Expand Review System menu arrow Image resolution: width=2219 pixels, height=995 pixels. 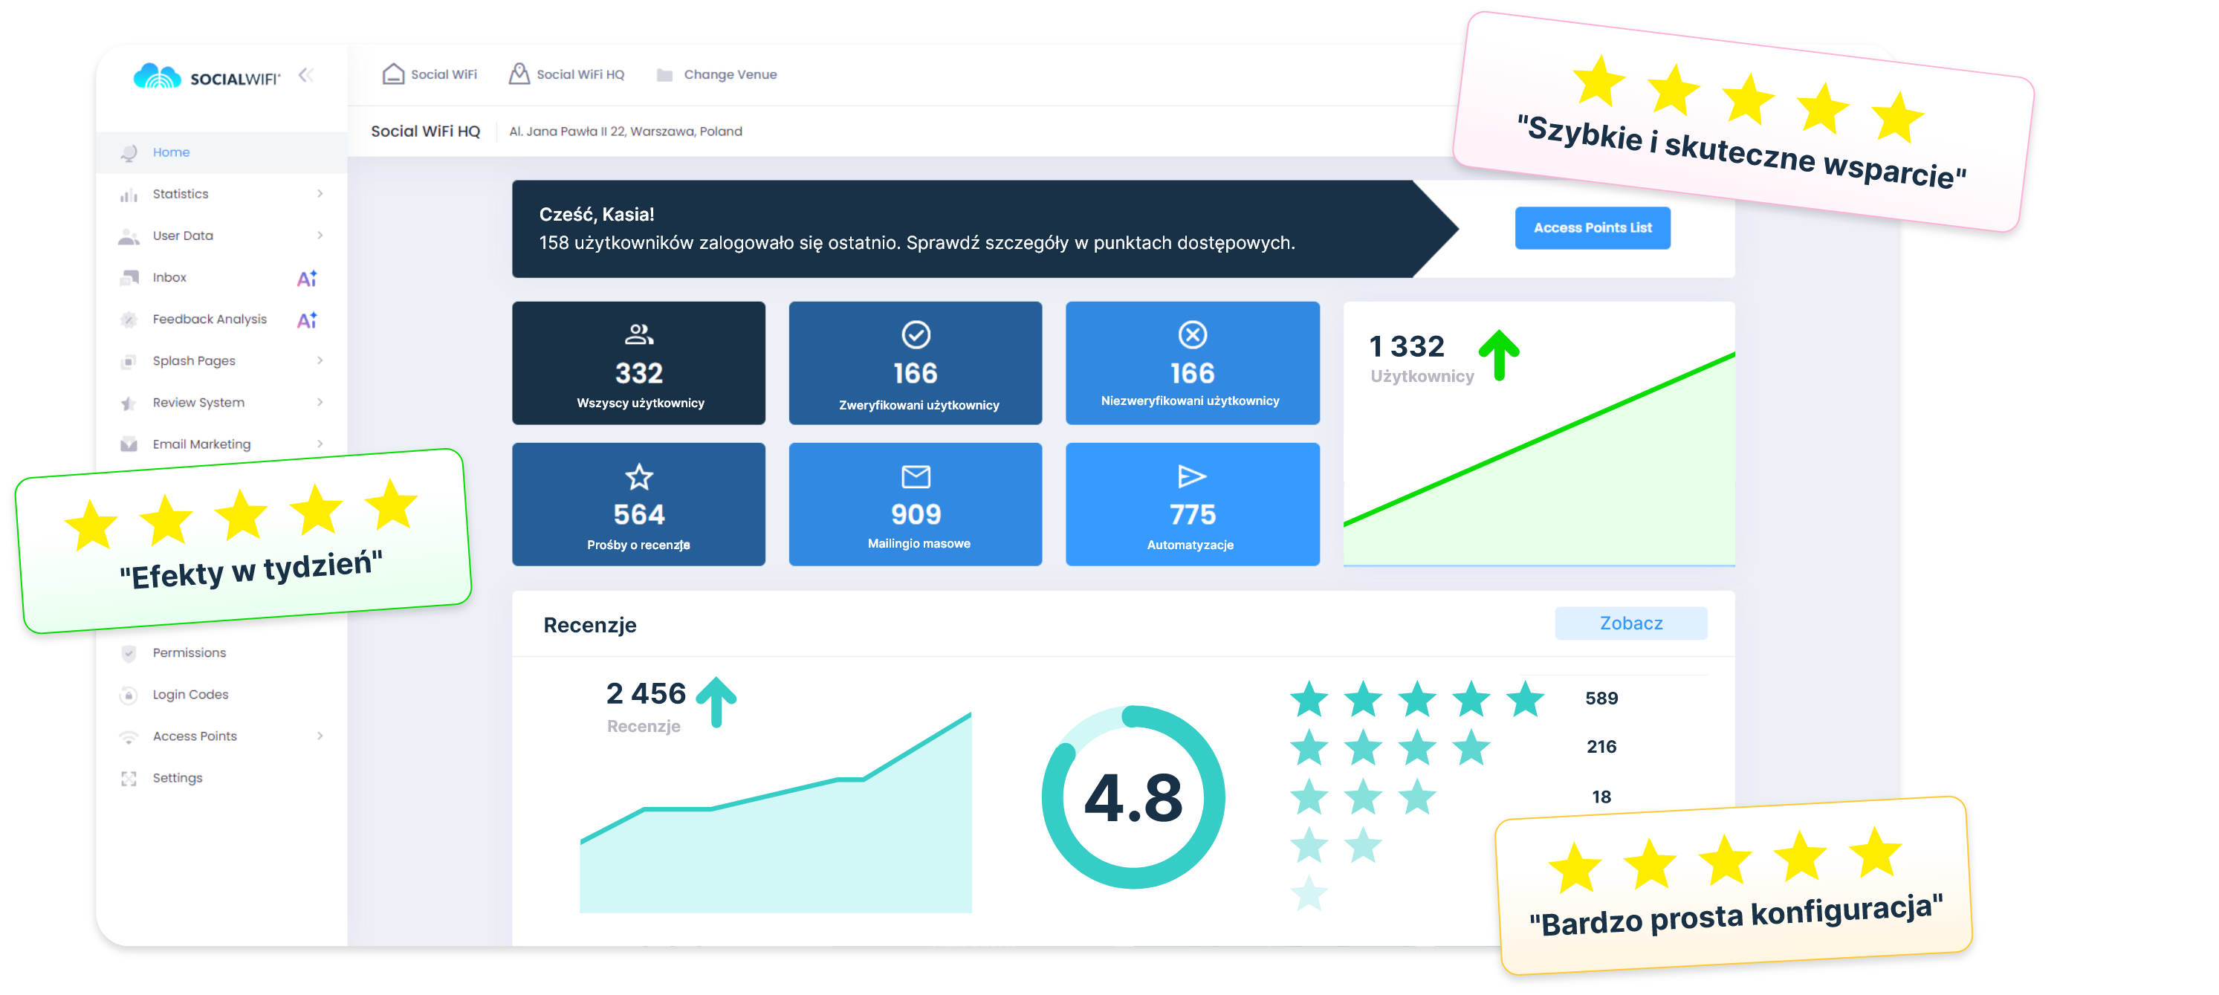click(x=320, y=402)
